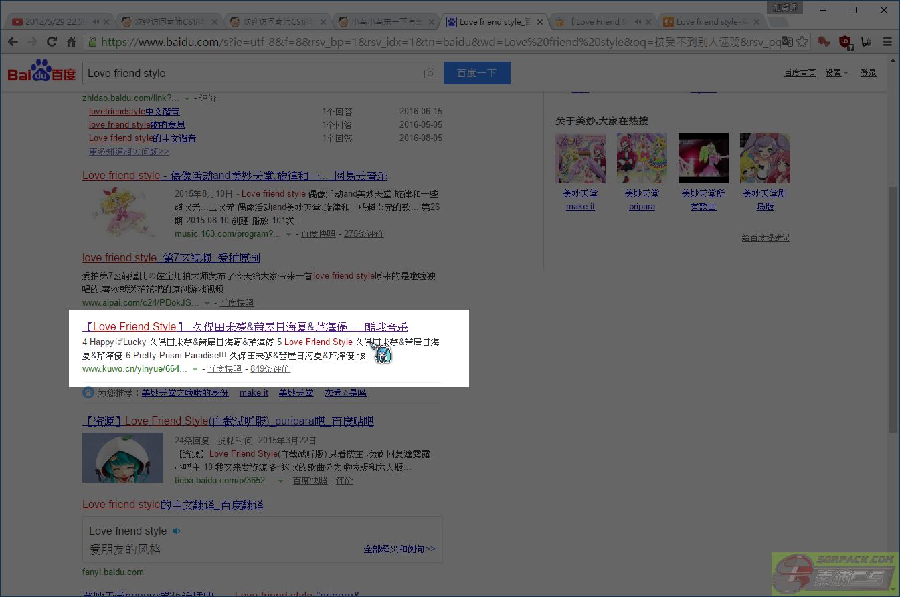The height and width of the screenshot is (597, 900).
Task: Open 百度首页 link
Action: click(x=800, y=73)
